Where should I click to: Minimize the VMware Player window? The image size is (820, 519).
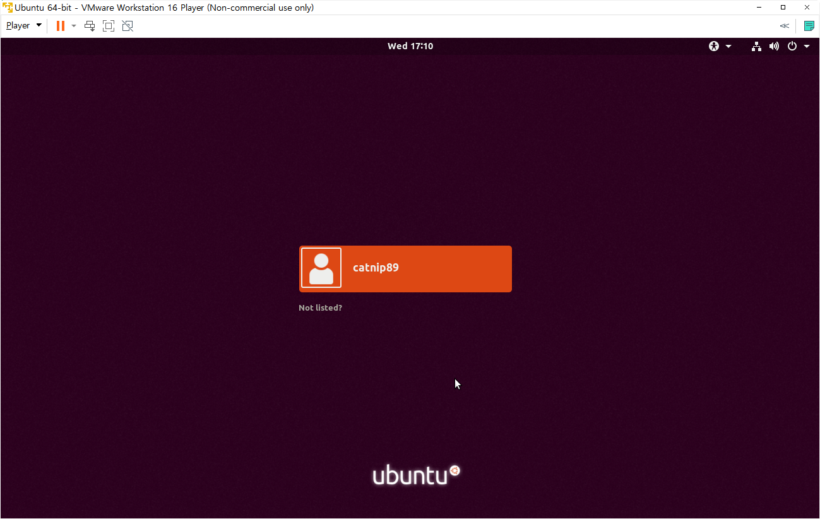point(761,8)
